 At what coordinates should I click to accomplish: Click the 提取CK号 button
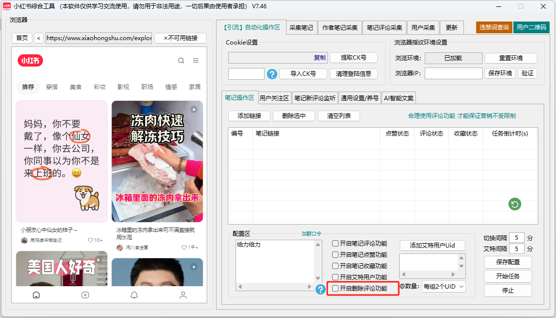click(x=354, y=58)
